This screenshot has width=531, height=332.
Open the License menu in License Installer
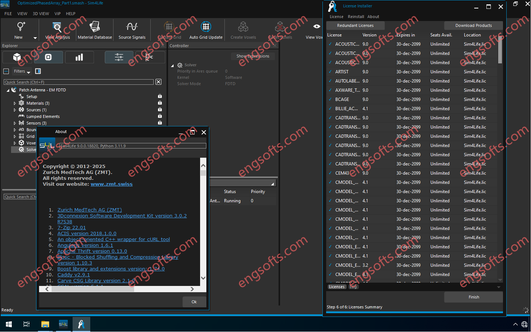coord(336,17)
